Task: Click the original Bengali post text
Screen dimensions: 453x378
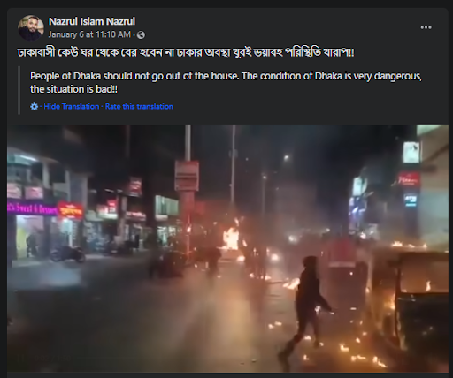Action: (186, 53)
